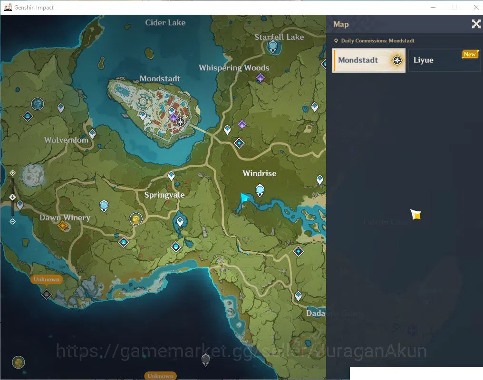Click the orange Unknown label near the coast

click(x=47, y=279)
